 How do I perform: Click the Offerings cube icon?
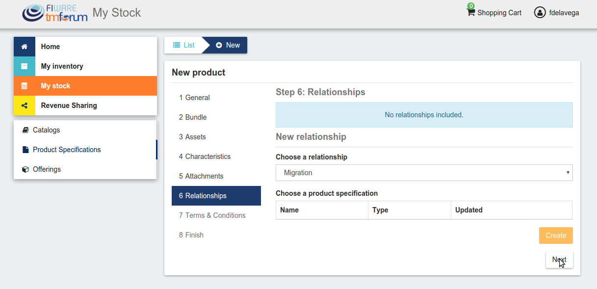tap(26, 169)
